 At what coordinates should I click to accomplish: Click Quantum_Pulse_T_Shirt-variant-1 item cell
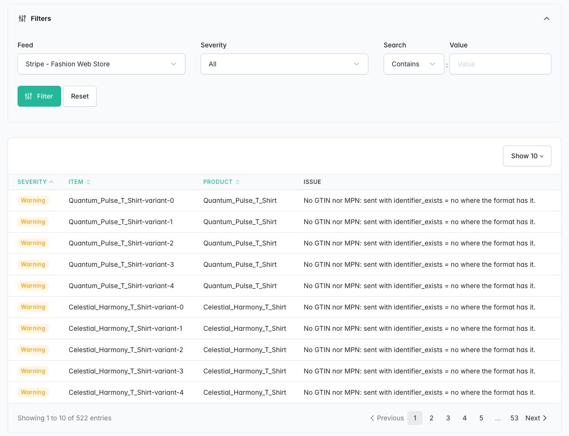pyautogui.click(x=121, y=222)
